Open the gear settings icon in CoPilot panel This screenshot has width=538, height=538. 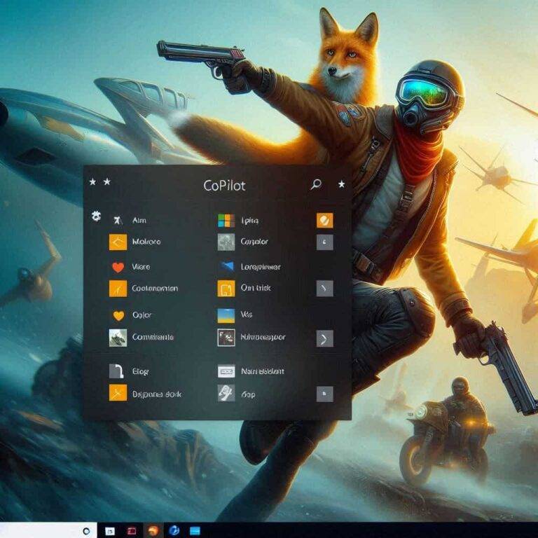(x=96, y=216)
